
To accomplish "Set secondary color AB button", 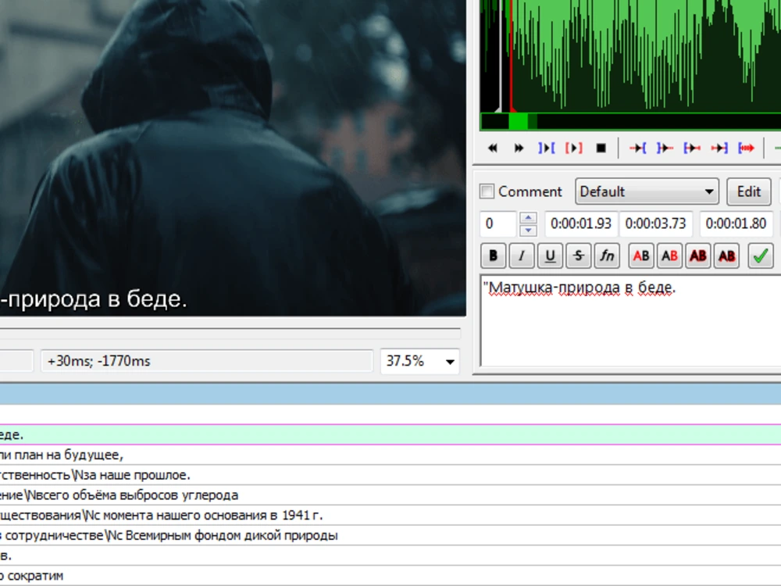I will 669,255.
